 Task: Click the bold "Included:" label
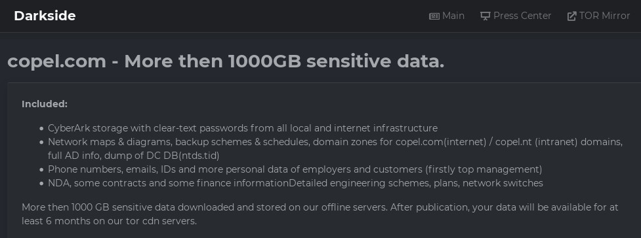(45, 104)
